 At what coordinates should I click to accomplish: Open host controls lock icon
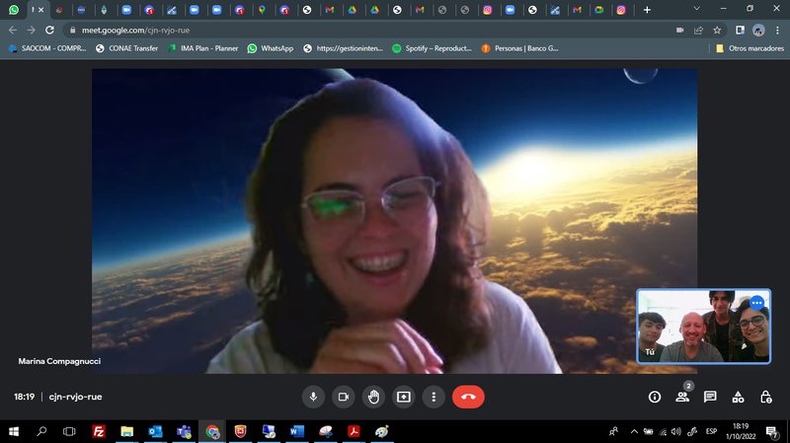(x=766, y=398)
